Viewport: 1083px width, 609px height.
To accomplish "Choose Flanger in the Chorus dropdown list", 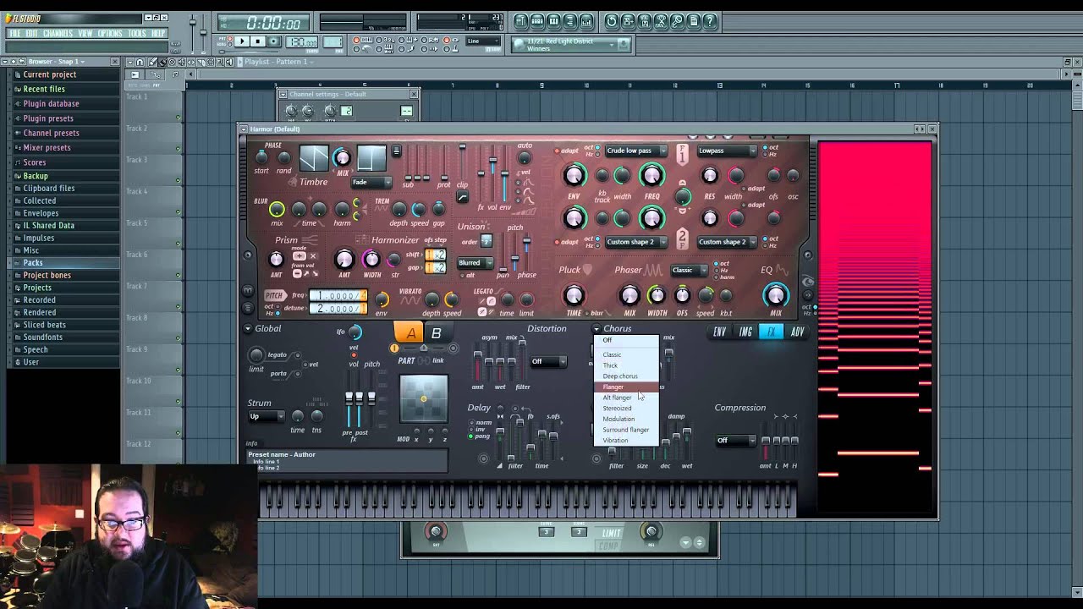I will (x=626, y=387).
